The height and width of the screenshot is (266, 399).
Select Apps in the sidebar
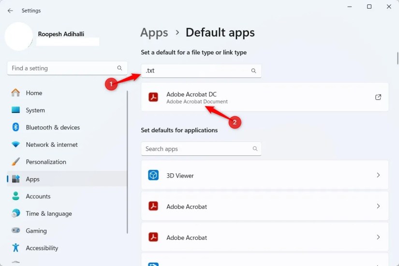[x=67, y=179]
